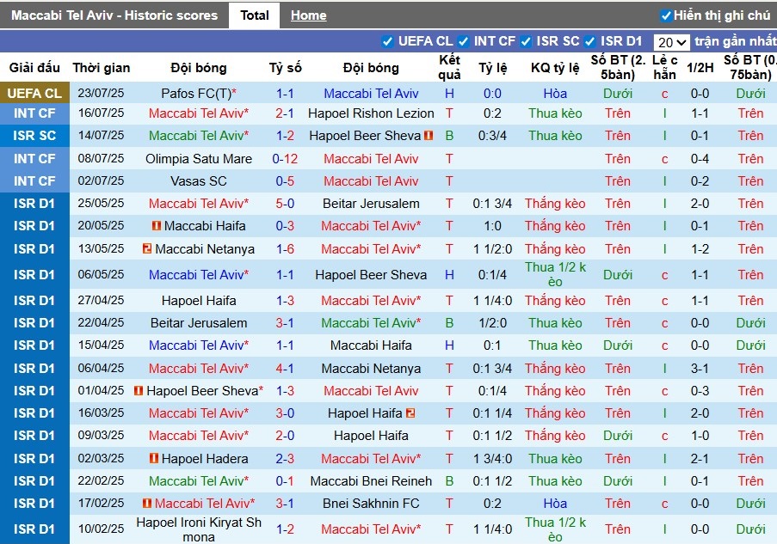
Task: Click the KQ tỷ lệ column header
Action: (x=555, y=68)
